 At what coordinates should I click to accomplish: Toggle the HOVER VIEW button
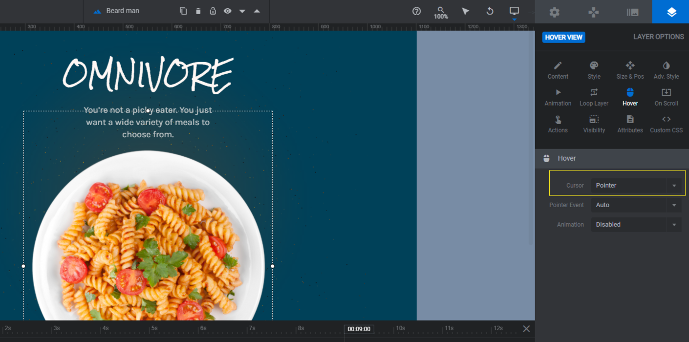(563, 37)
